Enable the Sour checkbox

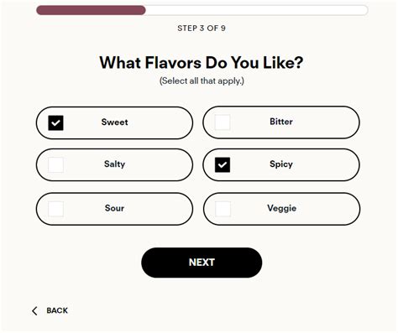coord(55,209)
